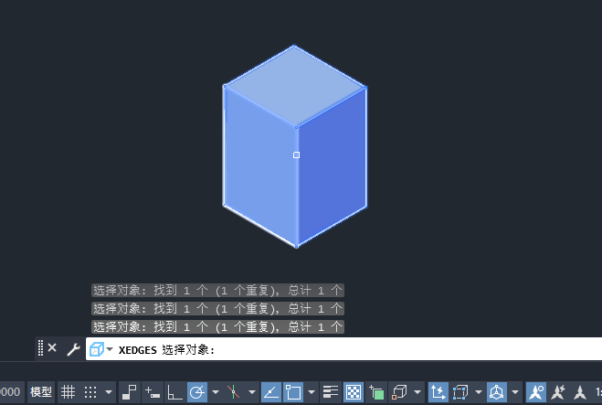Open gizmo type dropdown
The width and height of the screenshot is (602, 405).
click(x=515, y=392)
